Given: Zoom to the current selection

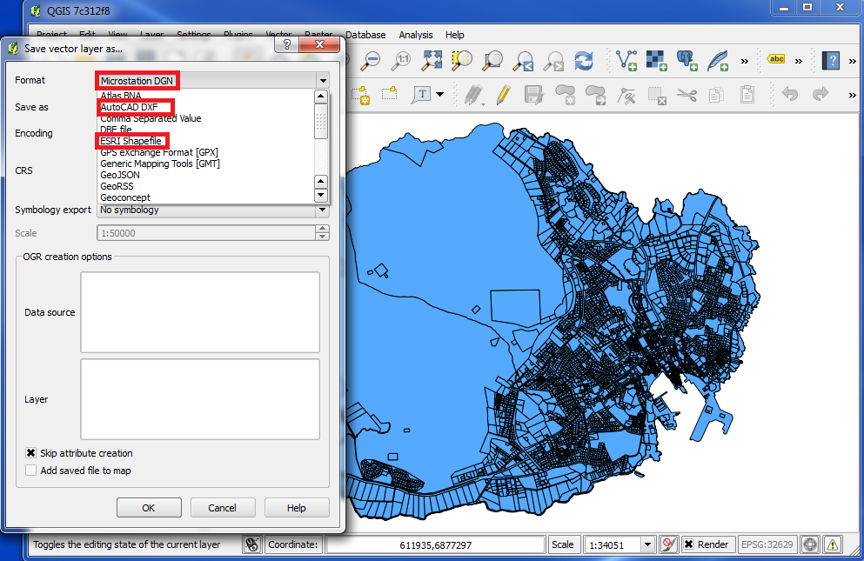Looking at the screenshot, I should point(462,61).
